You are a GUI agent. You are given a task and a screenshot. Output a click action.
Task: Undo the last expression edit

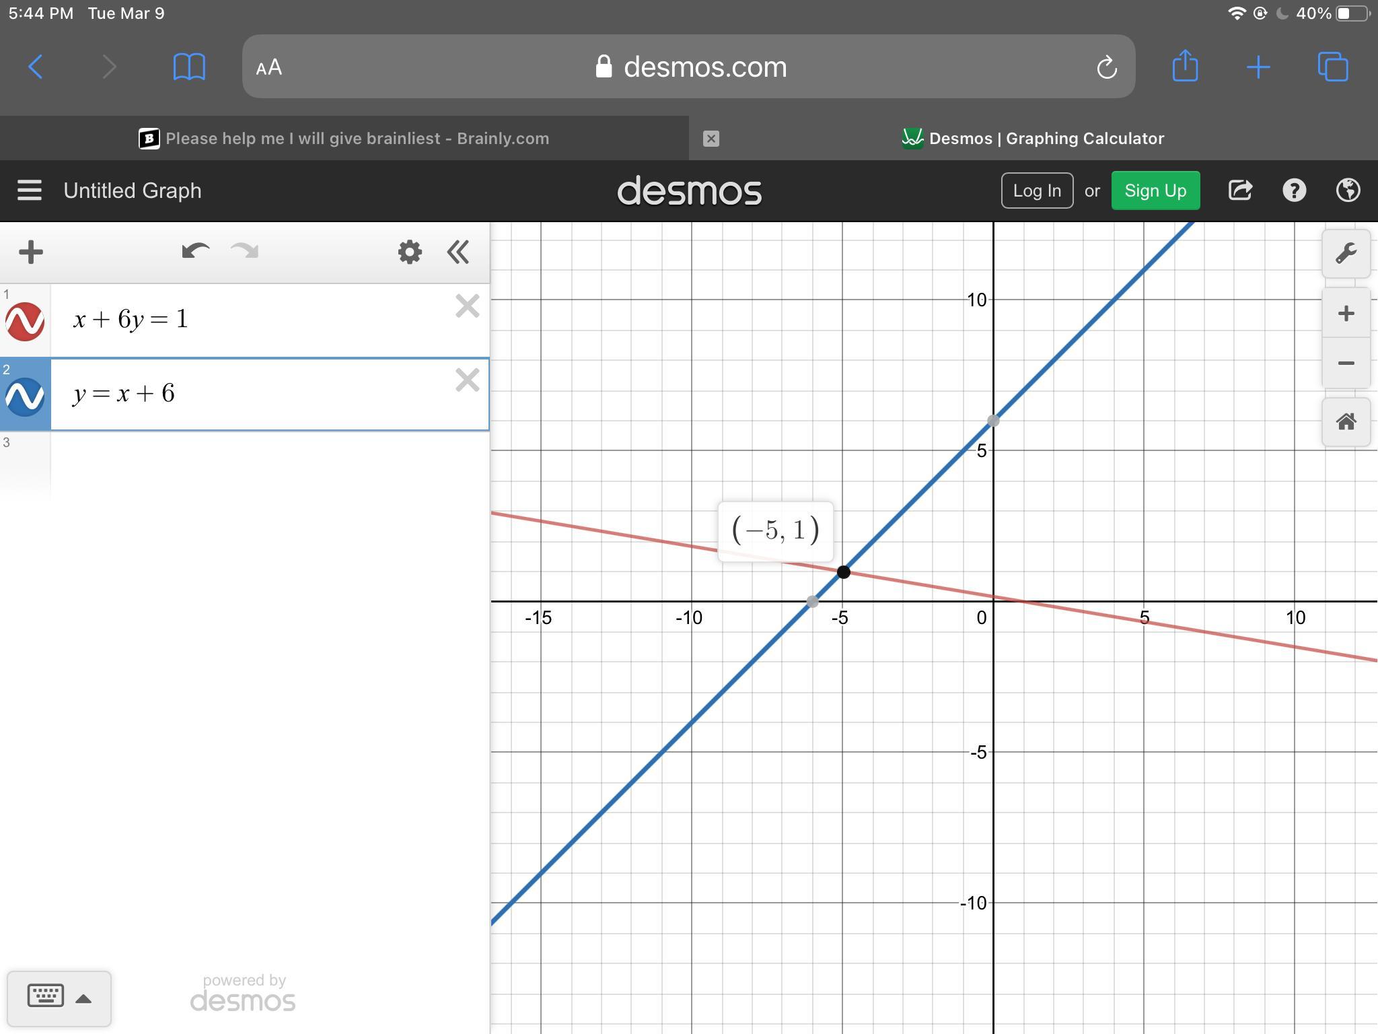[x=195, y=252]
